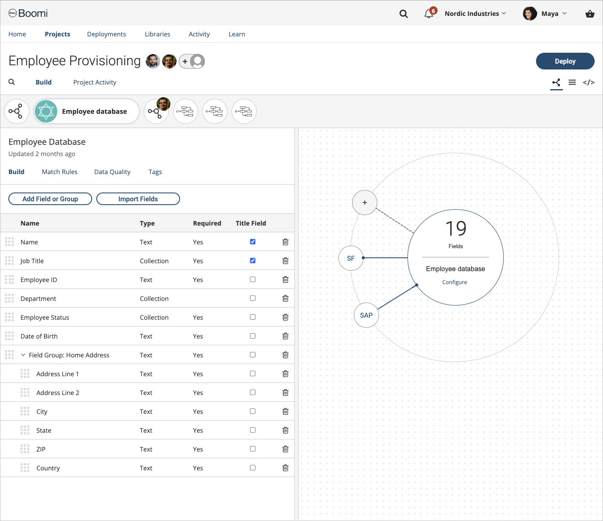Image resolution: width=603 pixels, height=521 pixels.
Task: Check Title Field for ZIP
Action: [253, 449]
